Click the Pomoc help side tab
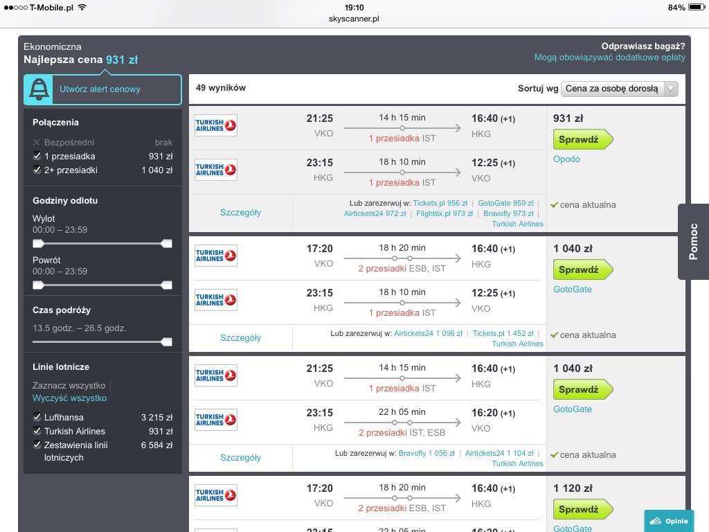 click(693, 242)
